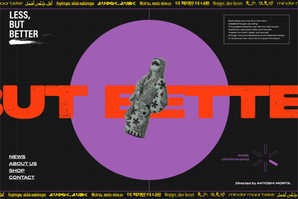The image size is (298, 199).
Task: Select the upper-right bar of radial selector
Action: click(273, 153)
